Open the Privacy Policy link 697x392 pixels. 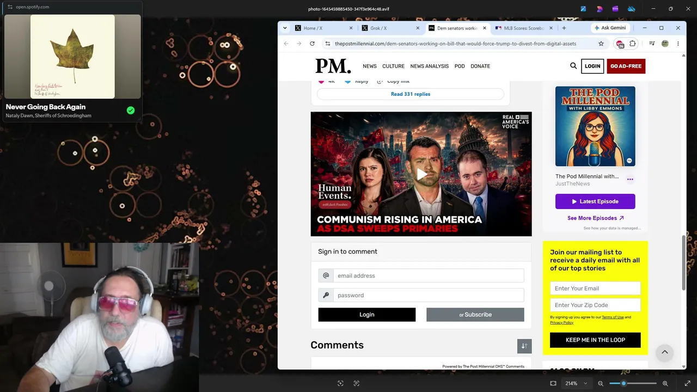coord(561,322)
